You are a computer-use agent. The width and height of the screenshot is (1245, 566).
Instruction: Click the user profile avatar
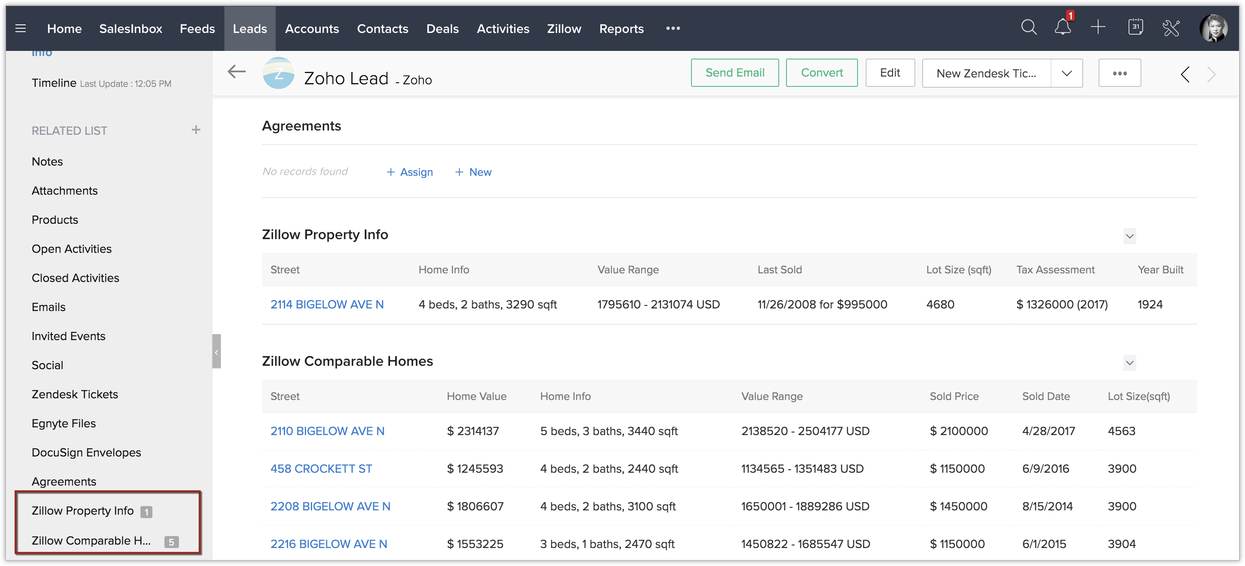[1213, 28]
